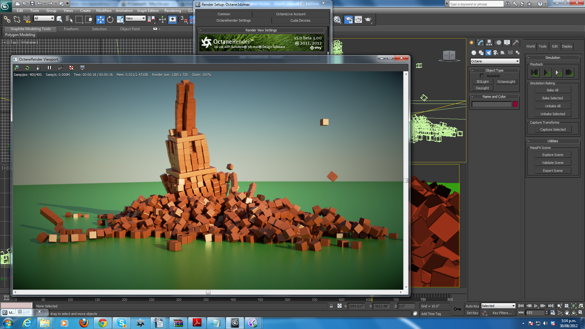Toggle Auto Key animation mode
585x329 pixels.
click(472, 306)
